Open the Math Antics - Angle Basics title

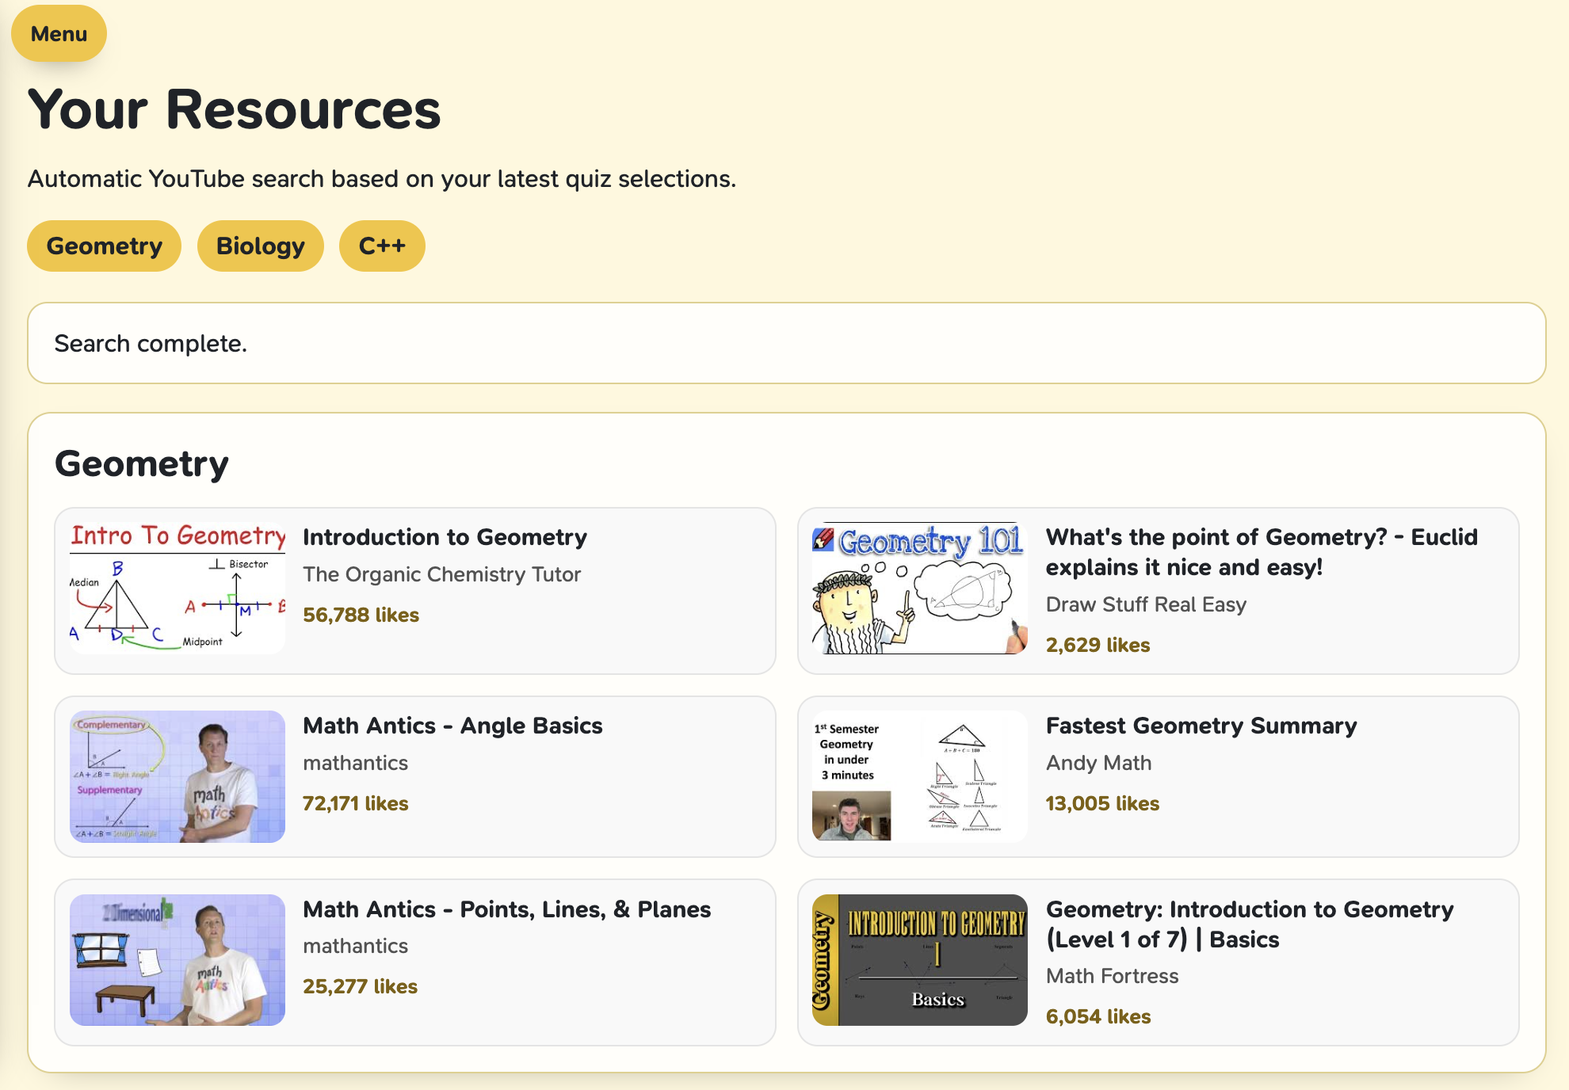point(452,726)
